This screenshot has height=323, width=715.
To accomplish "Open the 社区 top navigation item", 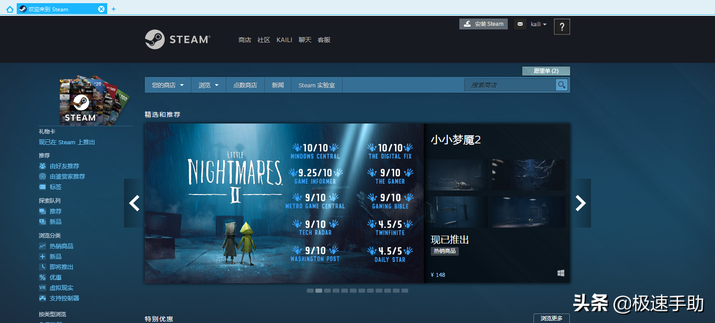I will [264, 40].
